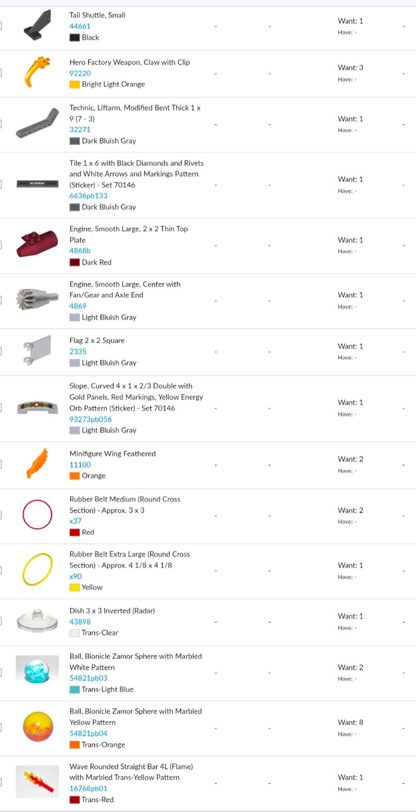
Task: Open the orange feathered wing thumbnail
Action: [38, 463]
